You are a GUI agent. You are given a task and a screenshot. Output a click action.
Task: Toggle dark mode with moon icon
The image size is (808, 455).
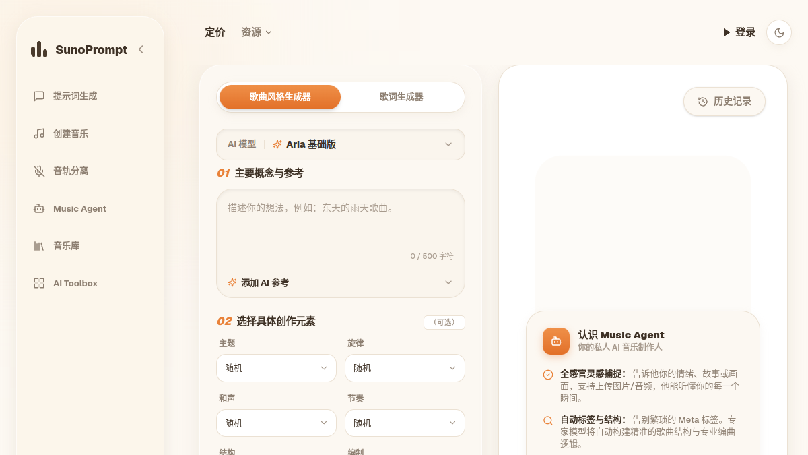click(x=779, y=32)
